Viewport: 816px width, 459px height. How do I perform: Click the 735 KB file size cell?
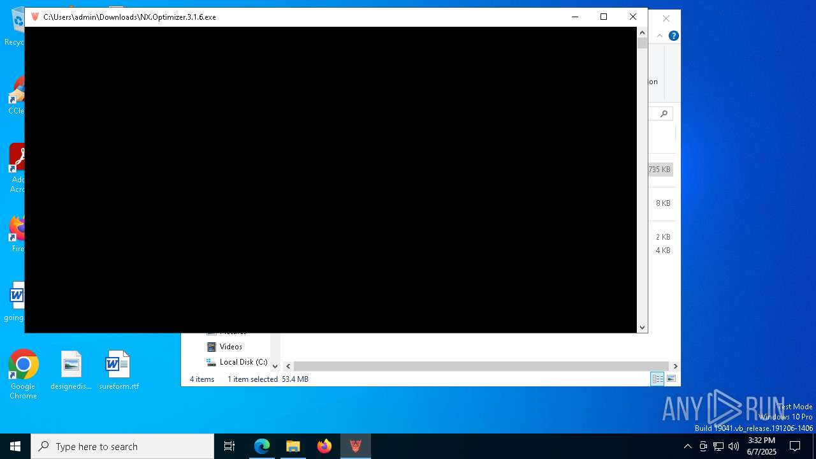tap(660, 170)
